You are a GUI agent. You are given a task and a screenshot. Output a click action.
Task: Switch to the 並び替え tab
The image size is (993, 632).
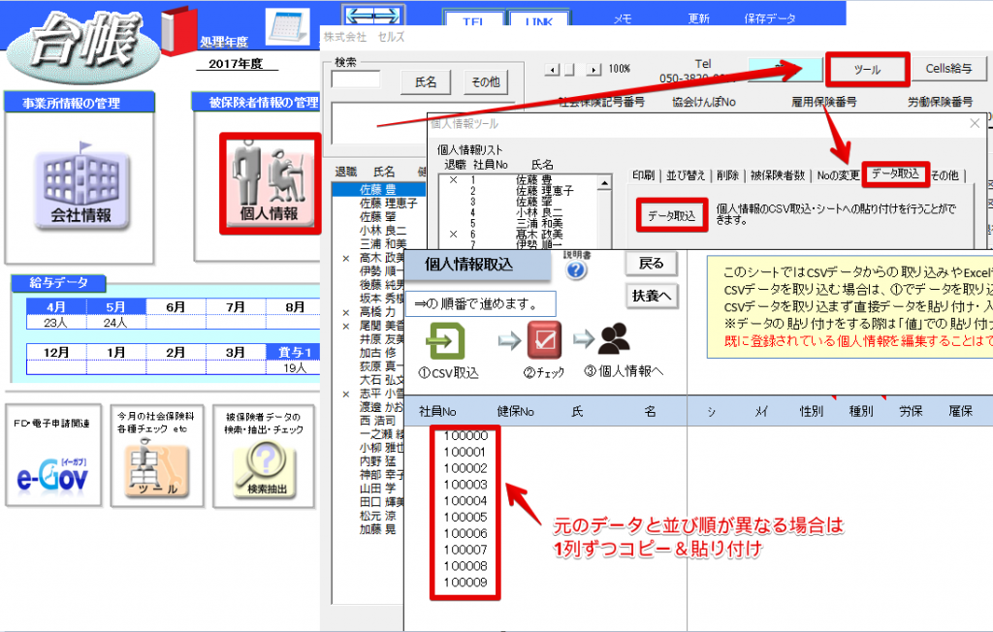click(x=686, y=175)
